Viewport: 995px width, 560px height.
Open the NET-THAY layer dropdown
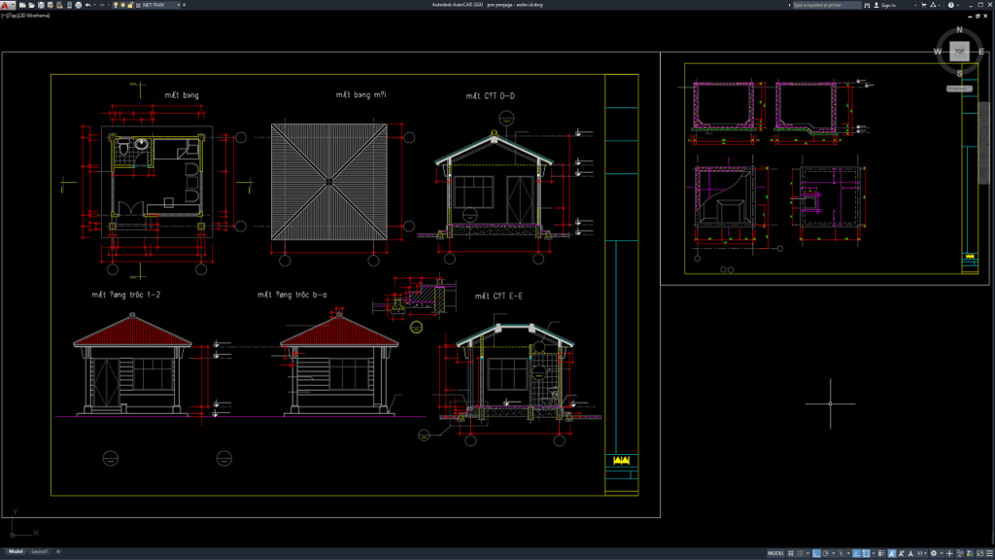coord(179,5)
